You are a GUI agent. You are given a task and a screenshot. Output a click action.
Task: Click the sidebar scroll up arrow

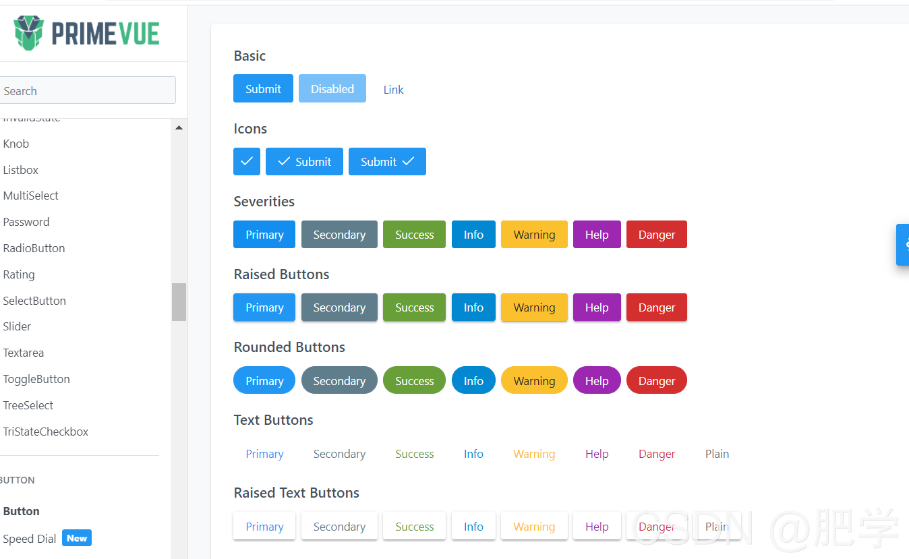tap(179, 127)
